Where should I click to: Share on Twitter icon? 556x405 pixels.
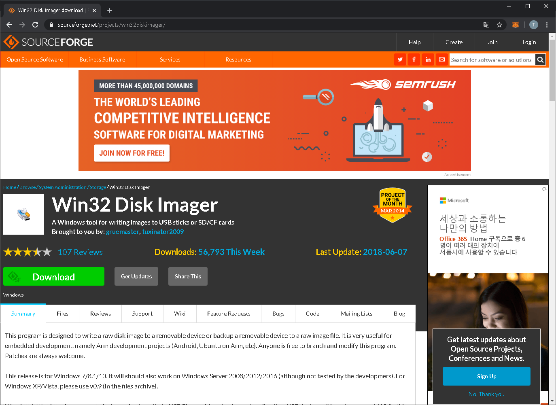click(x=400, y=59)
